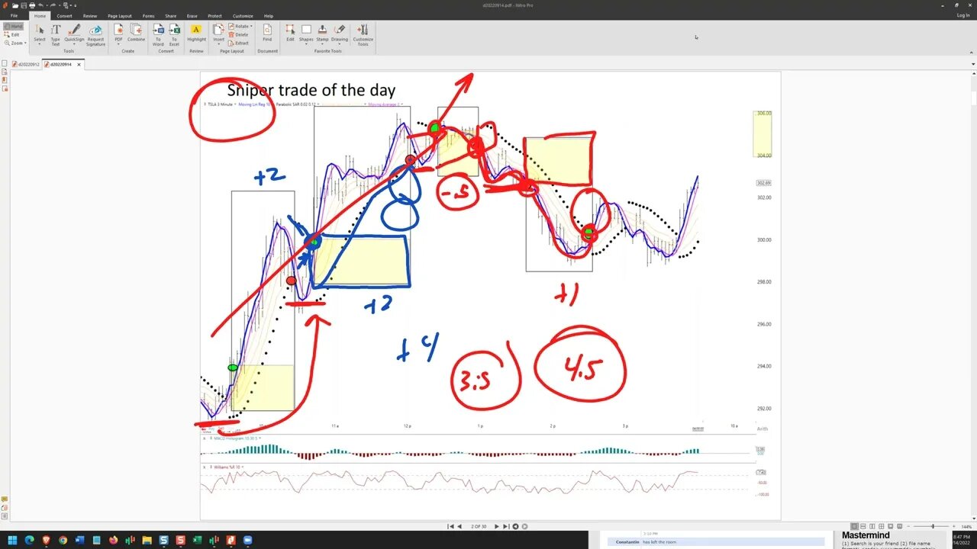The image size is (977, 549).
Task: Open Firefox from taskbar
Action: (x=113, y=540)
